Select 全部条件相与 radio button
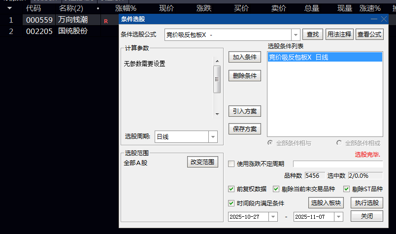This screenshot has height=234, width=396. pos(270,143)
